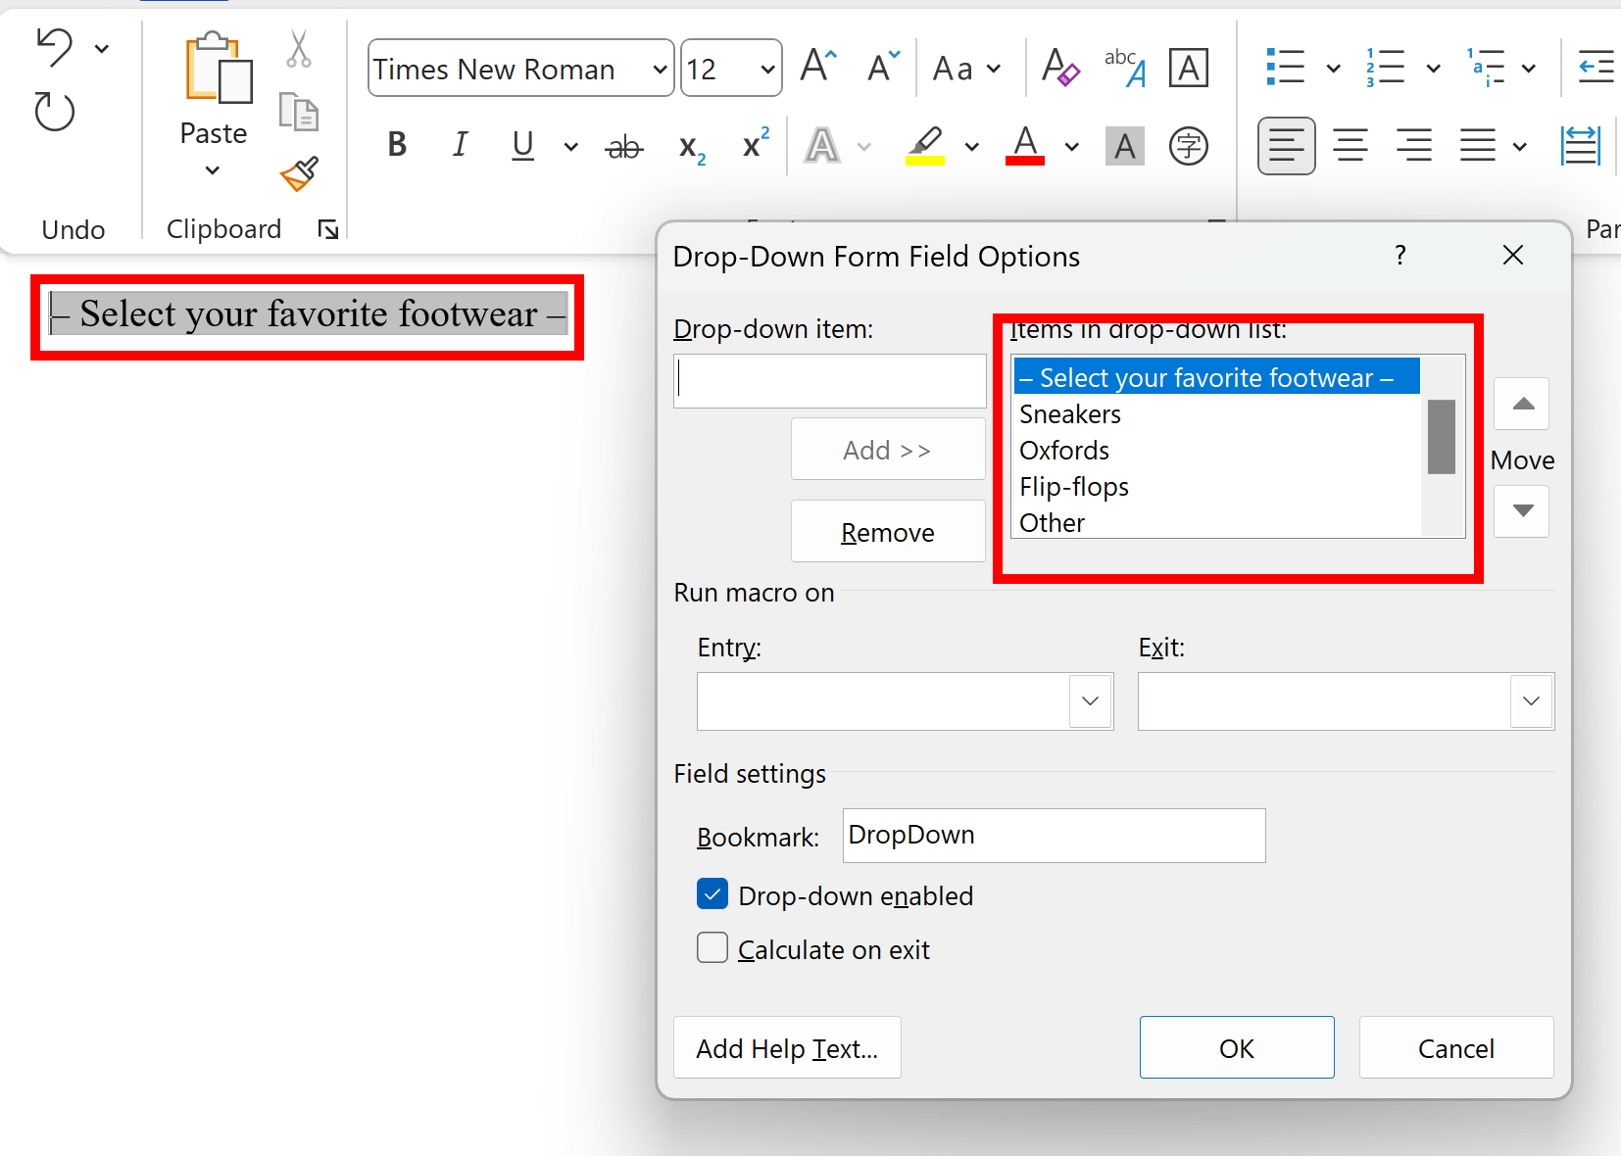Open the font color swatch dropdown
The image size is (1621, 1156).
pyautogui.click(x=1071, y=146)
